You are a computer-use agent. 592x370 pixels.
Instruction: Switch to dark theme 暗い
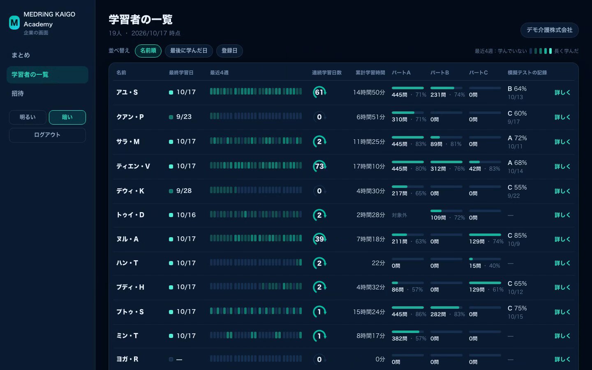pyautogui.click(x=67, y=117)
